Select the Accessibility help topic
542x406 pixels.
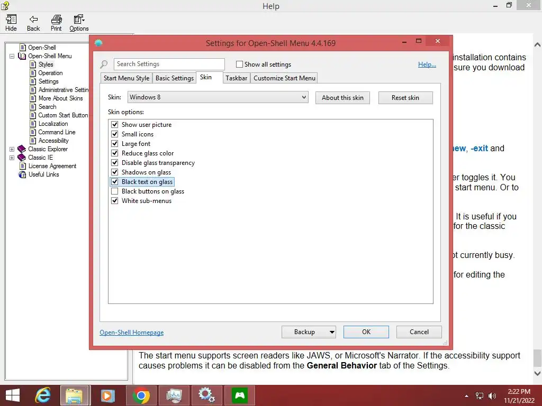[x=53, y=141]
